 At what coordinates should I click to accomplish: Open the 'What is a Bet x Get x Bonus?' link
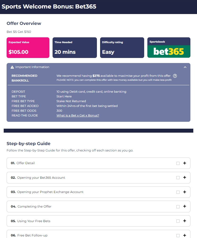tap(78, 115)
